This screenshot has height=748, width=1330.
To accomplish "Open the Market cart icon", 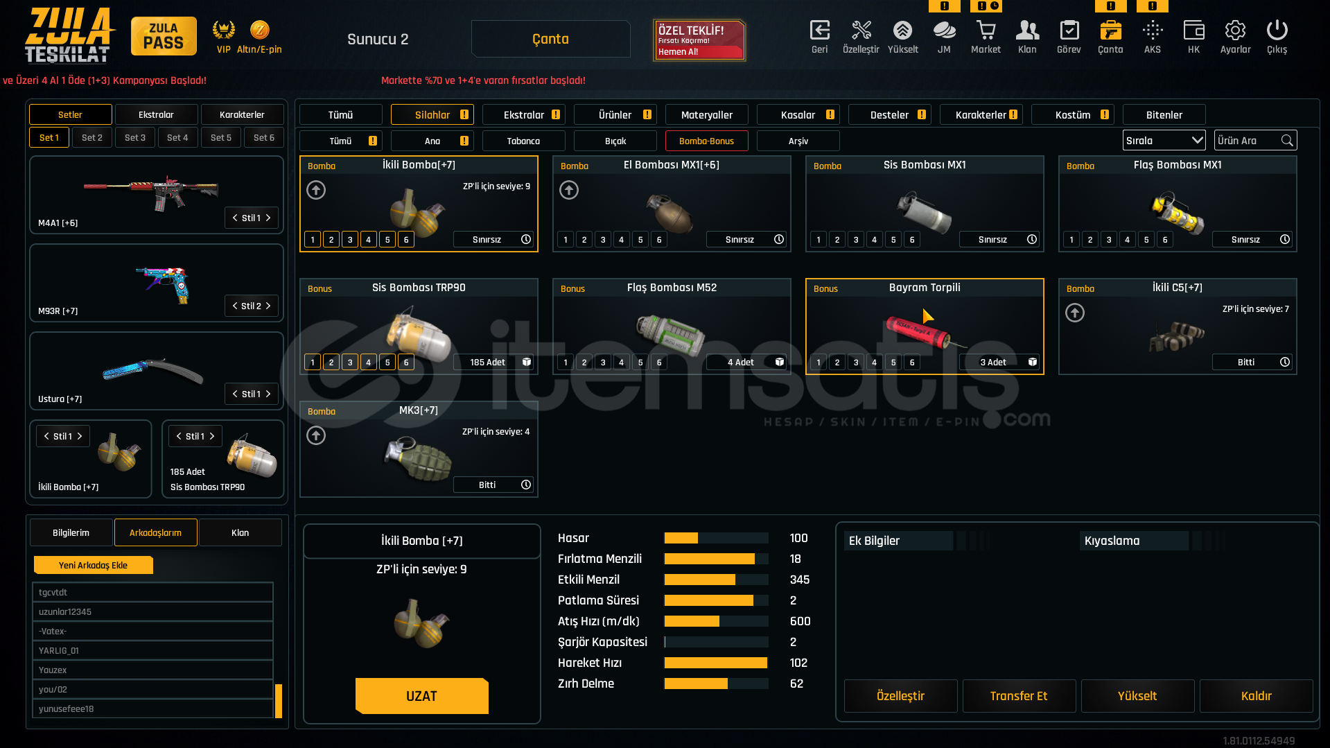I will tap(986, 31).
